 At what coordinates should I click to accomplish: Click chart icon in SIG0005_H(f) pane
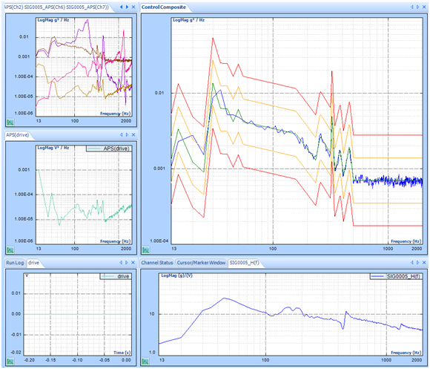145,361
